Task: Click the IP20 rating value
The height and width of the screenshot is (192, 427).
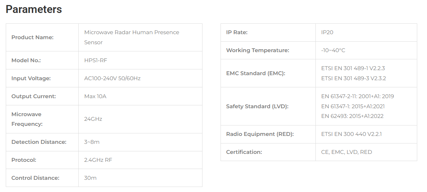Action: pyautogui.click(x=327, y=32)
